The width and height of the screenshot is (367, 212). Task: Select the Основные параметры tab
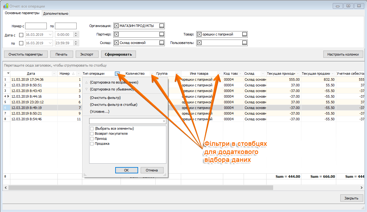22,13
